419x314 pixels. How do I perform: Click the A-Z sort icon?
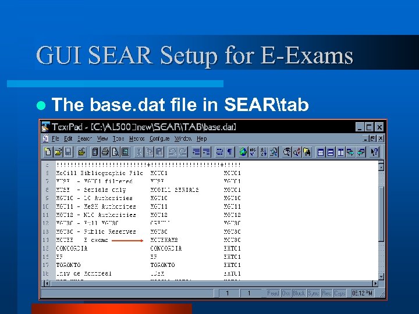click(264, 152)
